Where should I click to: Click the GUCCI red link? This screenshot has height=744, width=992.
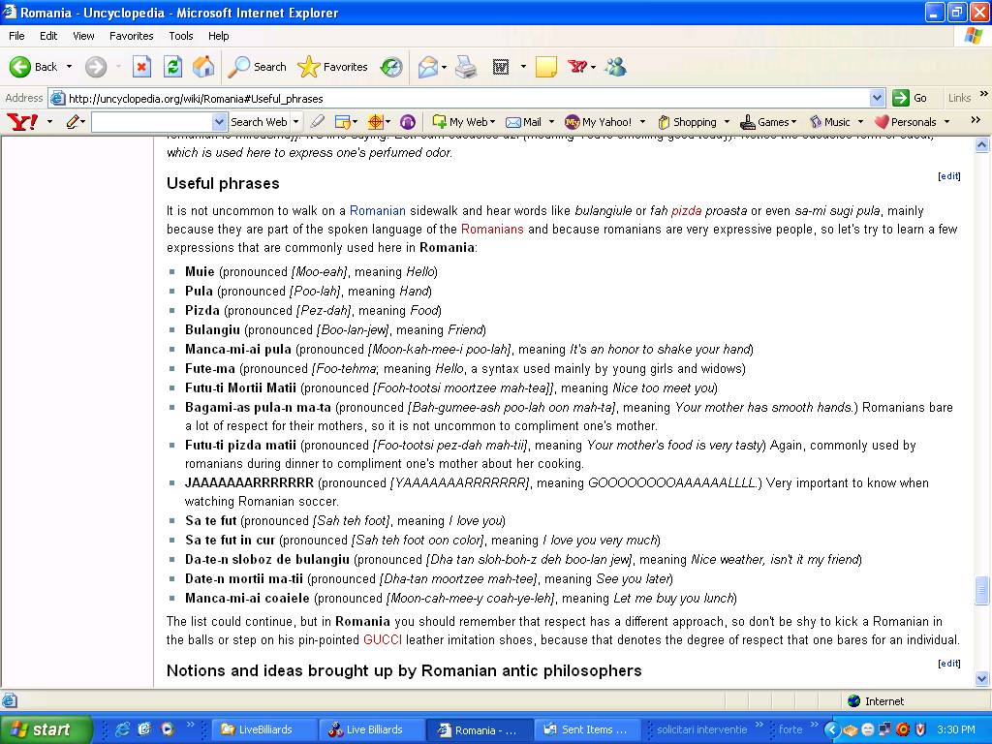click(382, 640)
